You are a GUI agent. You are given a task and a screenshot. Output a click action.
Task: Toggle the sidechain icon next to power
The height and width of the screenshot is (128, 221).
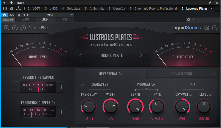11,15
